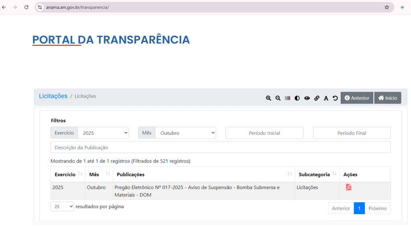Reset accessibility settings with undo arrow icon
This screenshot has height=227, width=411.
[x=336, y=98]
